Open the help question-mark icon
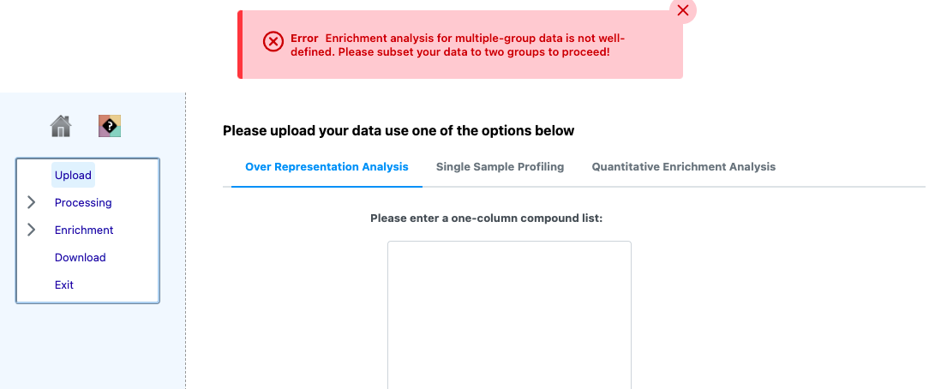This screenshot has width=947, height=389. 110,126
